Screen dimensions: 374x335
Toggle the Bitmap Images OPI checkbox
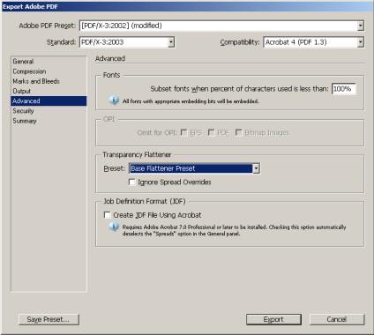tap(238, 133)
